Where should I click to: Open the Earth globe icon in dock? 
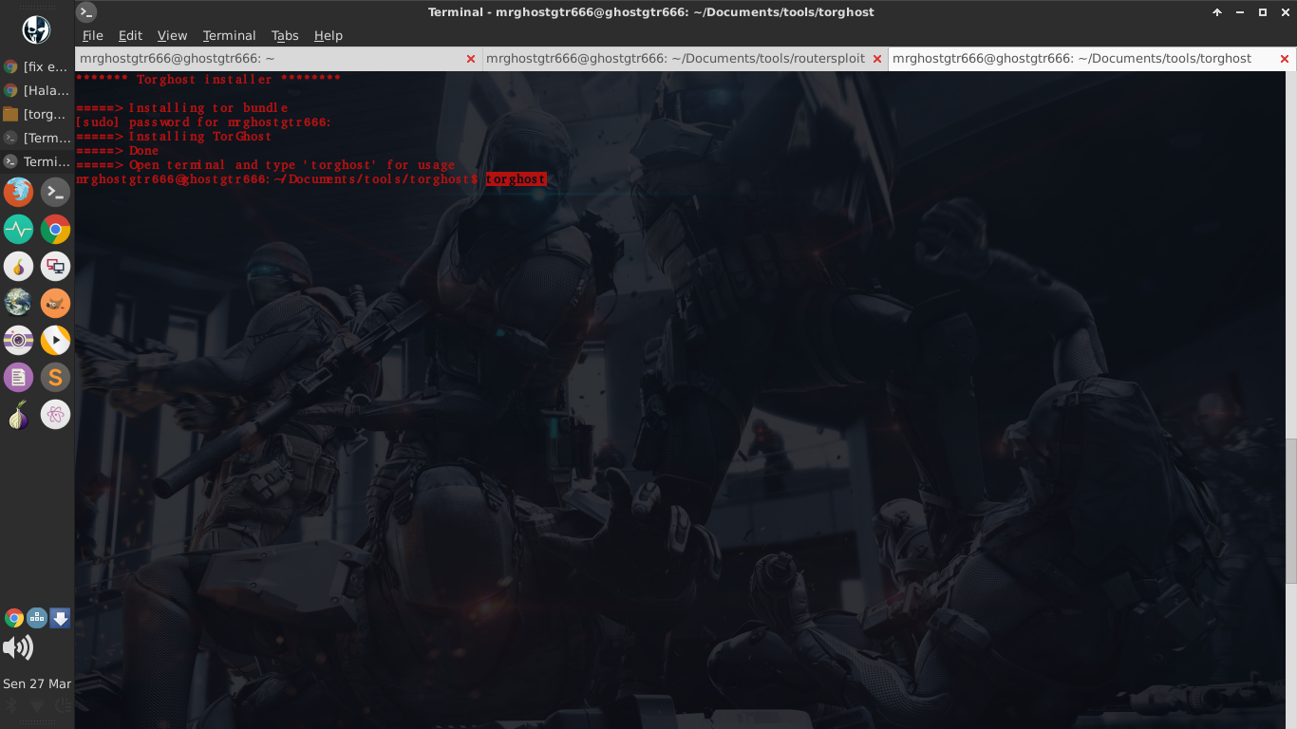pyautogui.click(x=18, y=303)
